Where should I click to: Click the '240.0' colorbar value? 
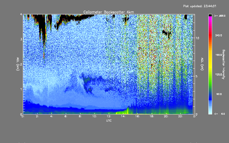[x=219, y=35]
